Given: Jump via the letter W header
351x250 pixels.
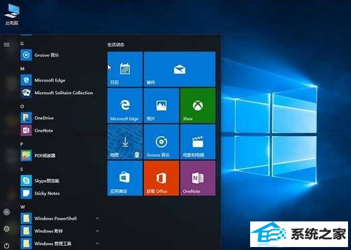Looking at the screenshot, I should [23, 207].
